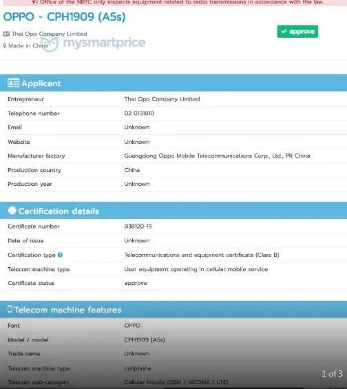Screen dimensions: 347x389
Task: Click the mysmartprice watermark logo
Action: [x=93, y=43]
